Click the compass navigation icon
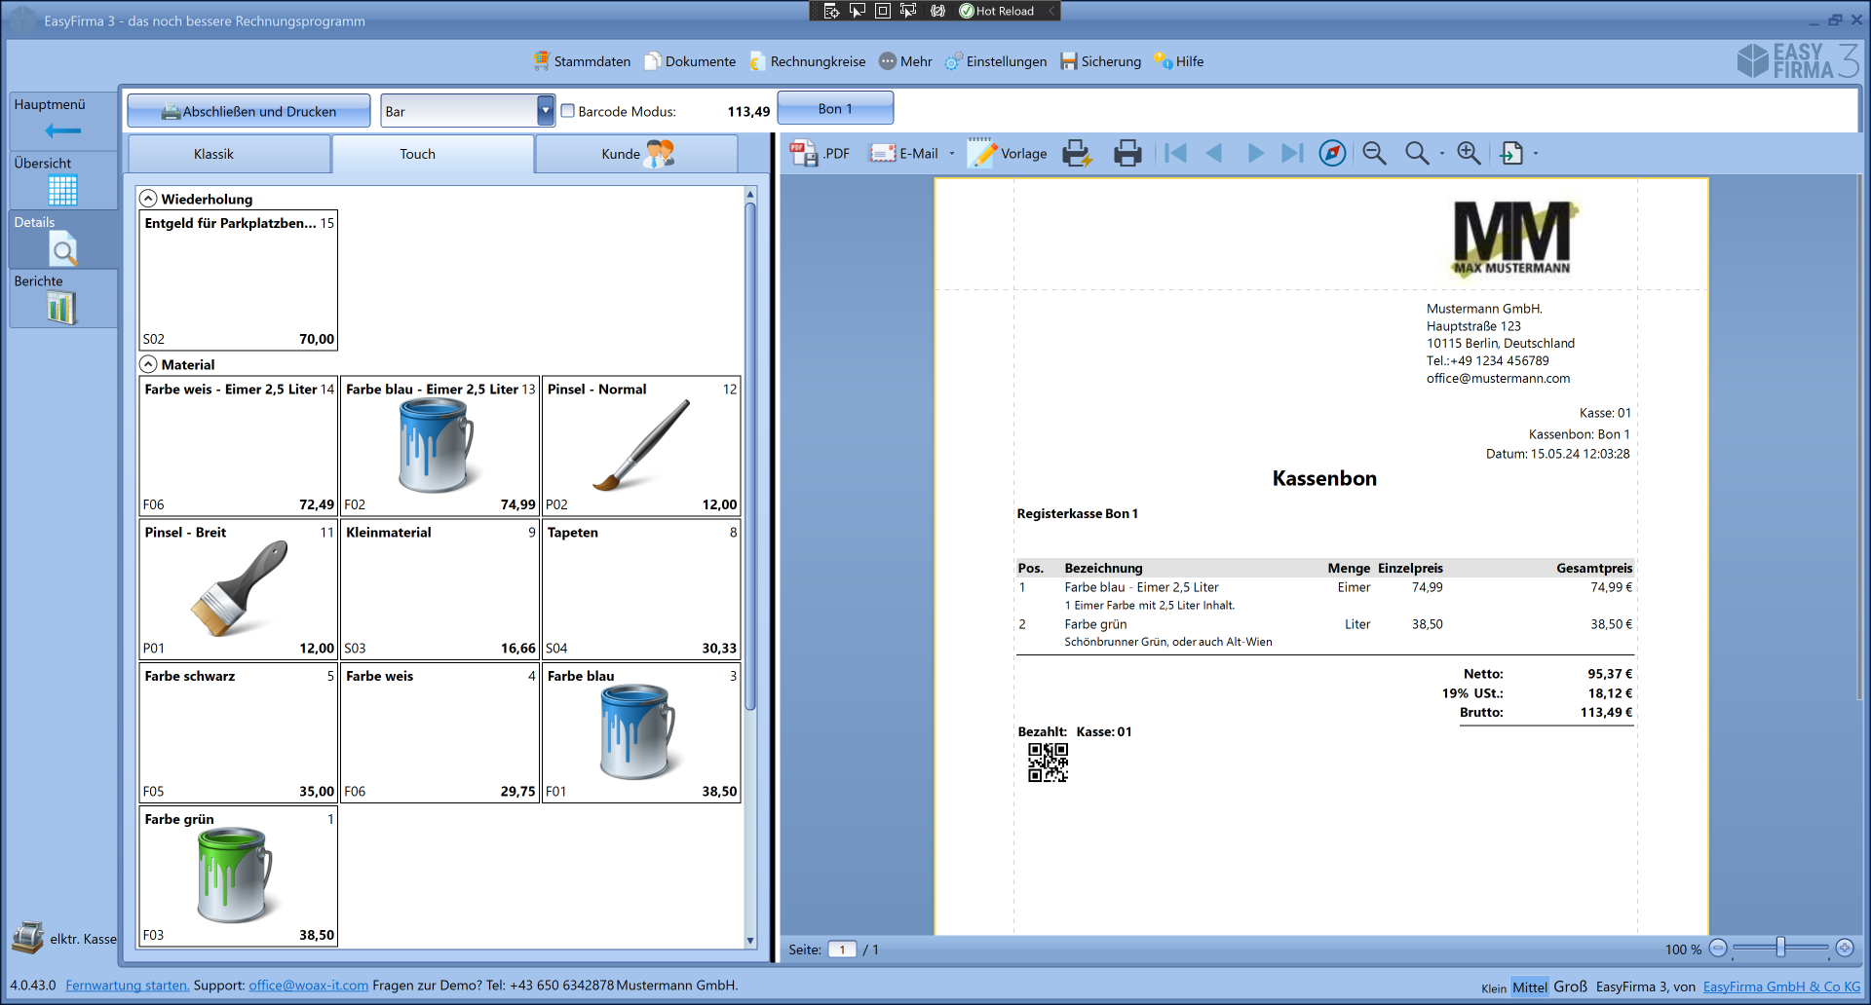 pyautogui.click(x=1332, y=153)
